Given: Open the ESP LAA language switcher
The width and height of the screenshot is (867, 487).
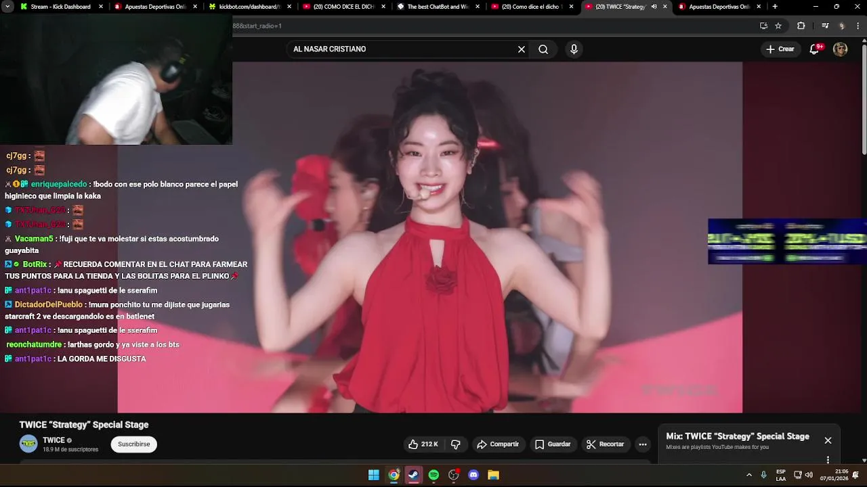Looking at the screenshot, I should tap(781, 475).
